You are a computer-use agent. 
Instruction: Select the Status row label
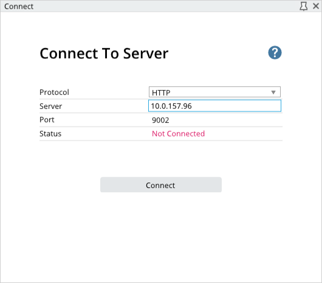(x=50, y=134)
